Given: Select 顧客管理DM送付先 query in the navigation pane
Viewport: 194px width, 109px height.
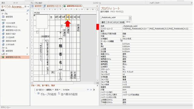Looking at the screenshot, I should pos(13,30).
